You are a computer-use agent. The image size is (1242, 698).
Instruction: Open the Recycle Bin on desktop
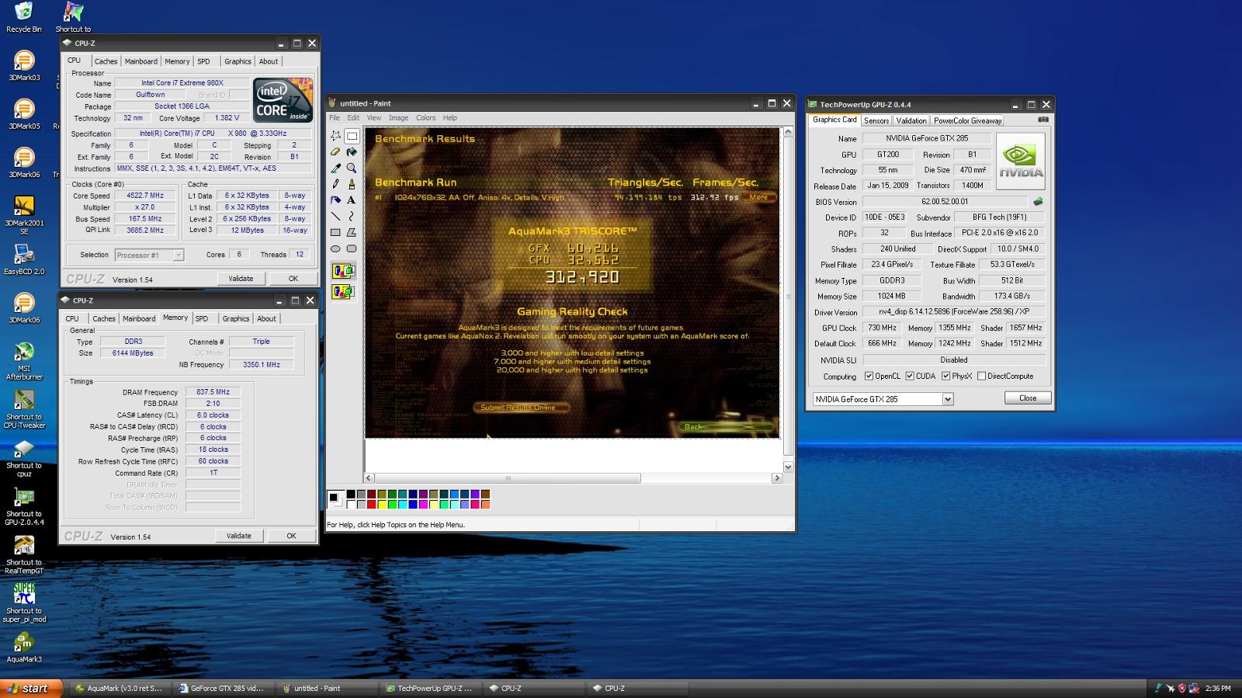coord(24,17)
